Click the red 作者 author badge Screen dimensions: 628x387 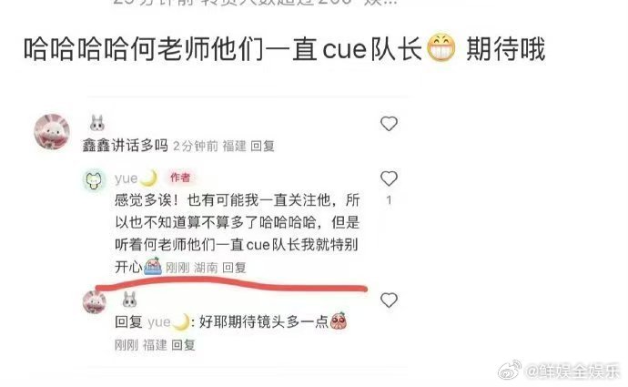pos(180,178)
